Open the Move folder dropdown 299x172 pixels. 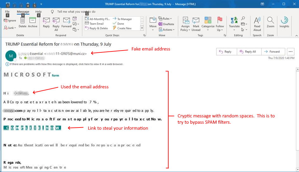click(x=153, y=24)
